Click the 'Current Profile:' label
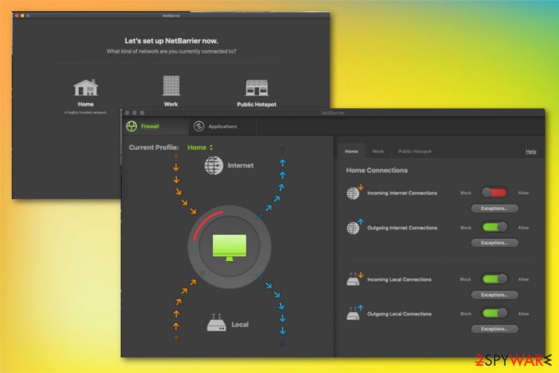 click(x=154, y=148)
